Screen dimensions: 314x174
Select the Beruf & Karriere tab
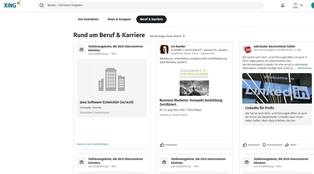point(151,19)
